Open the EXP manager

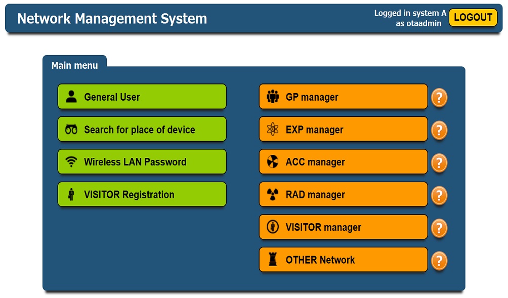point(344,129)
